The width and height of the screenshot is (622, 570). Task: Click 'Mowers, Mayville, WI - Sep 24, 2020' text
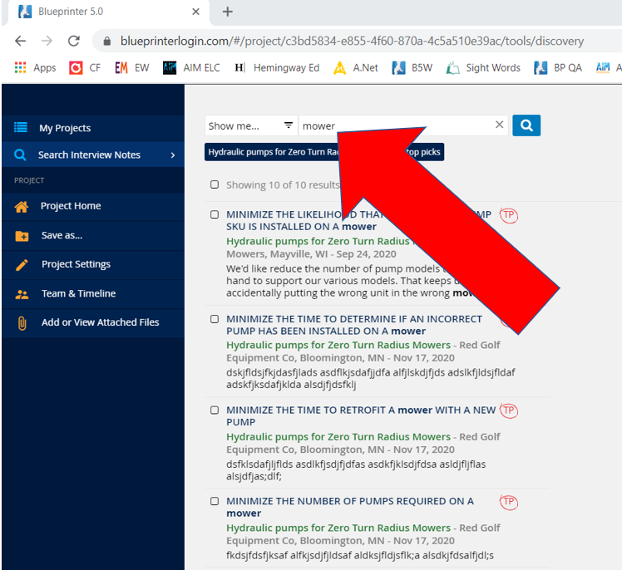point(311,254)
